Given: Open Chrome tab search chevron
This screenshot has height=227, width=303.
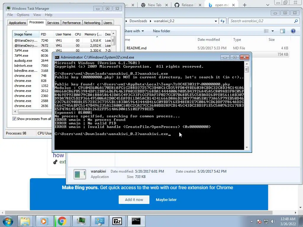Looking at the screenshot, I should tap(267, 5).
